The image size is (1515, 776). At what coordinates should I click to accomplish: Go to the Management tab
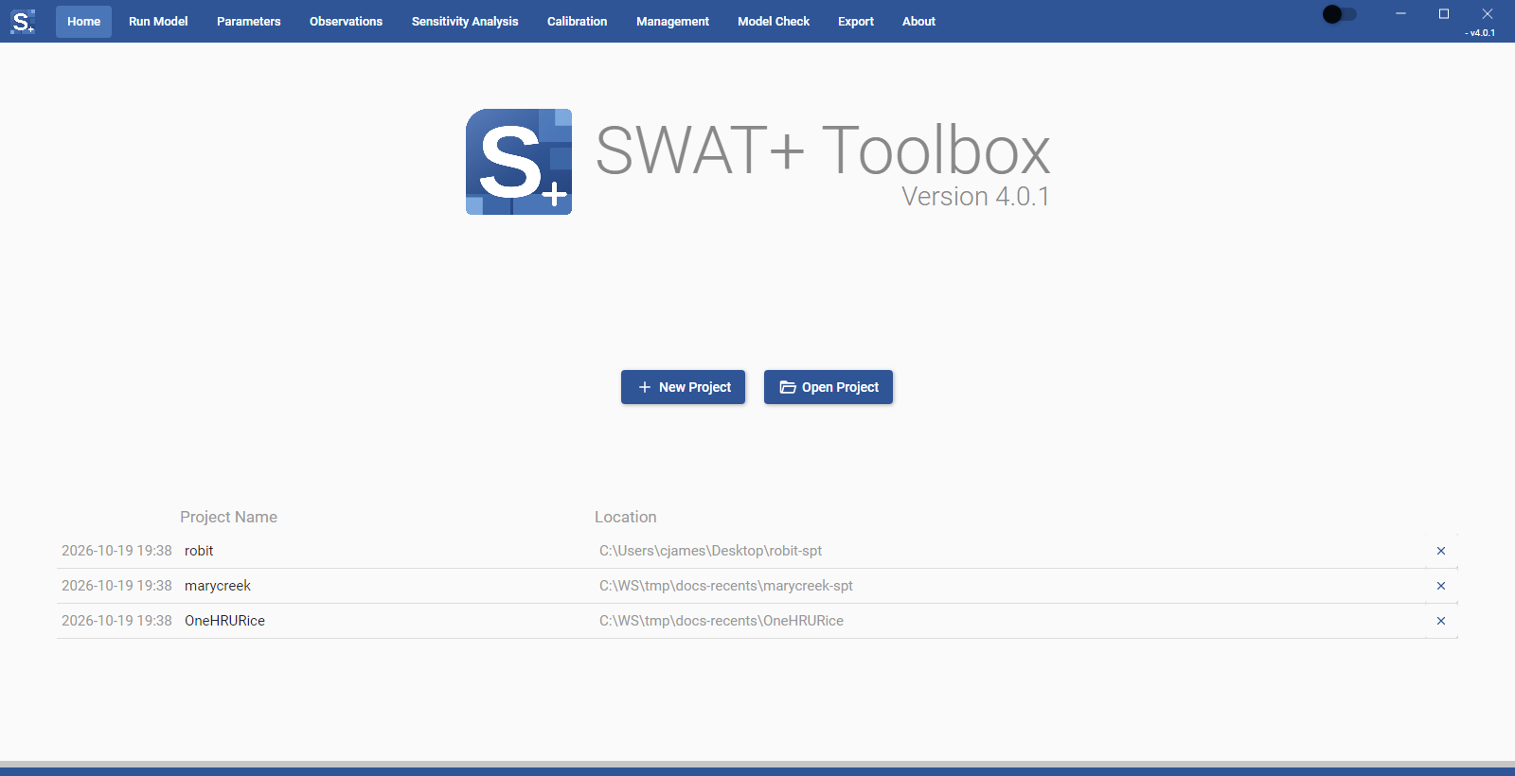coord(672,22)
